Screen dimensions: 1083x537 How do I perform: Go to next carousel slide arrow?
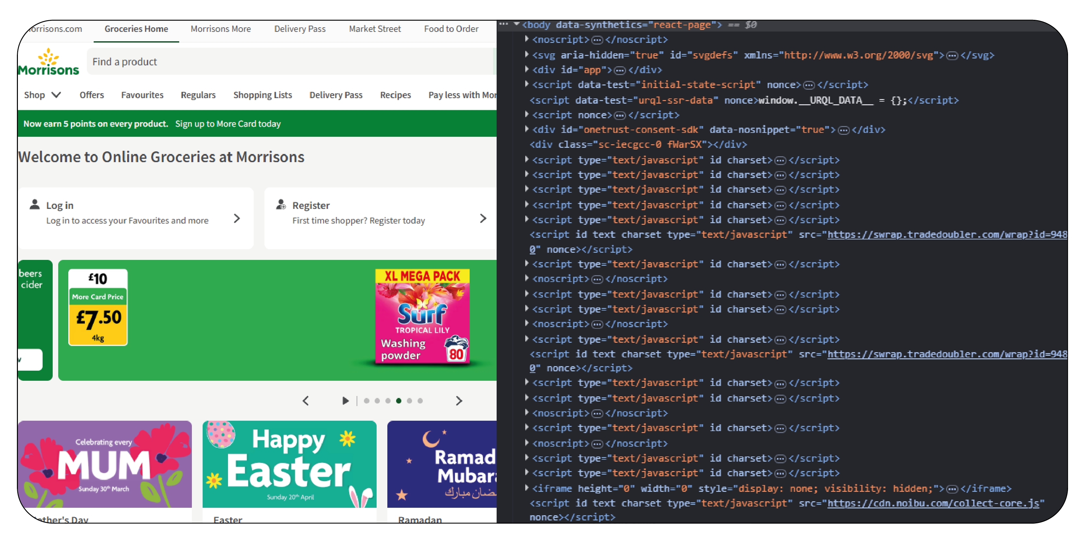tap(459, 401)
